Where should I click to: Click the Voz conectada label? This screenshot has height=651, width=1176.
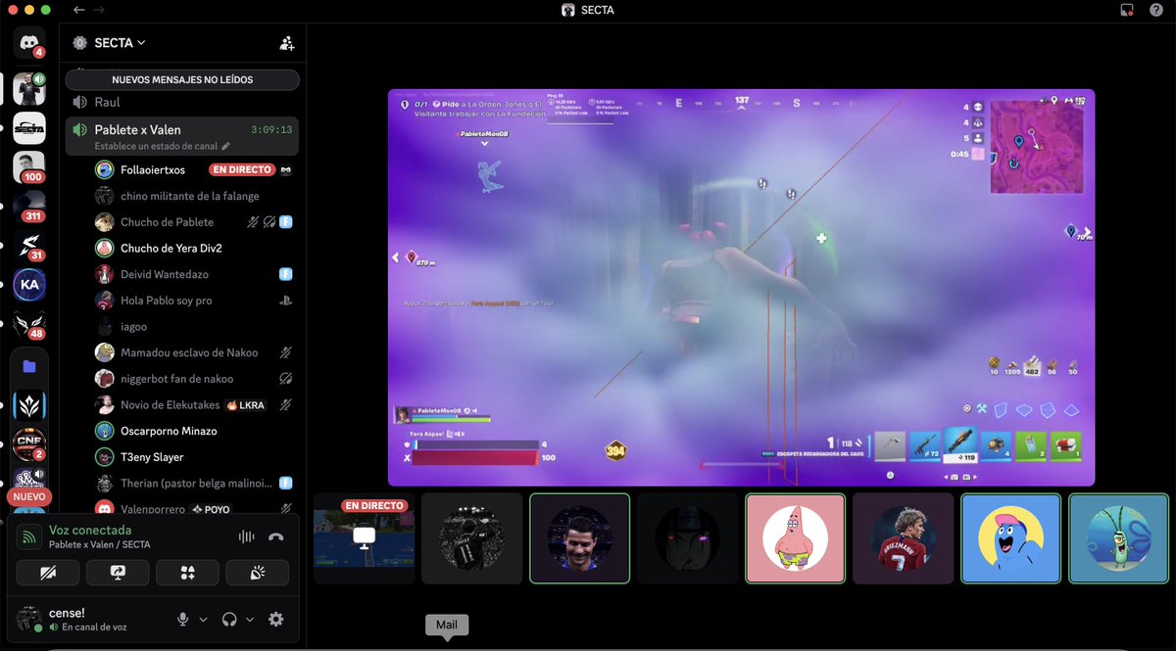coord(90,530)
